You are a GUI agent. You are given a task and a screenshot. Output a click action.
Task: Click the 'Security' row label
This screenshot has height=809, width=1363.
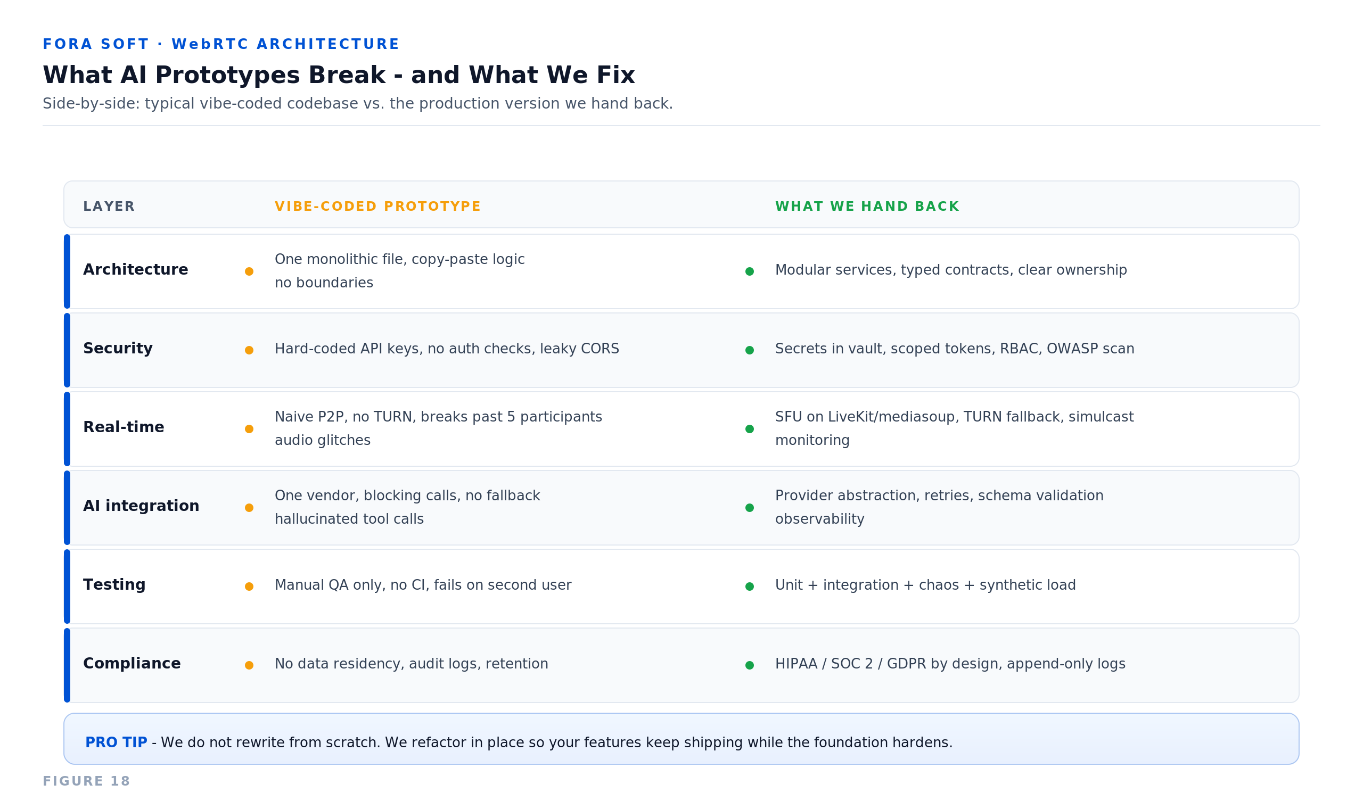(x=118, y=349)
